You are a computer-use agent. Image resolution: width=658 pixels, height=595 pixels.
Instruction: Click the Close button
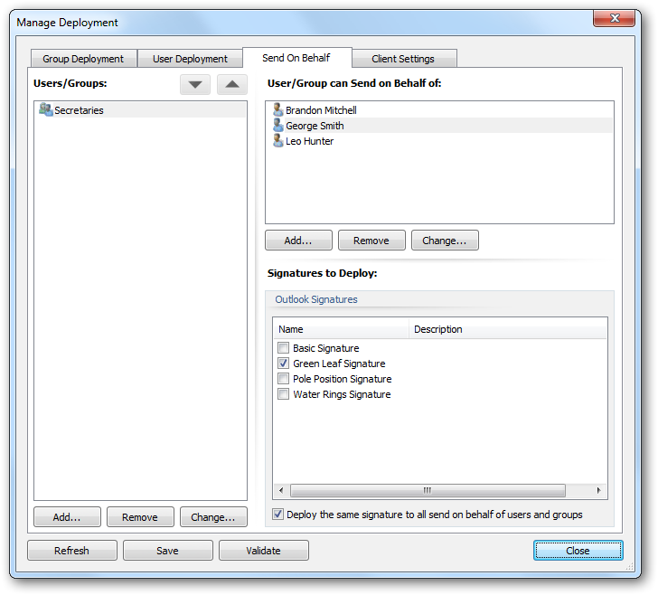[x=578, y=550]
